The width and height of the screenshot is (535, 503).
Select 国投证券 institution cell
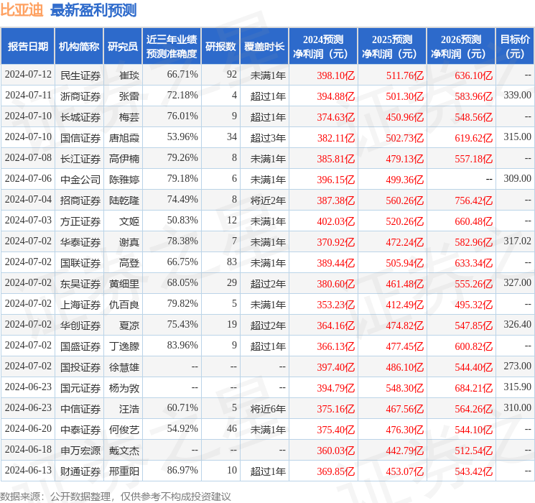point(80,367)
